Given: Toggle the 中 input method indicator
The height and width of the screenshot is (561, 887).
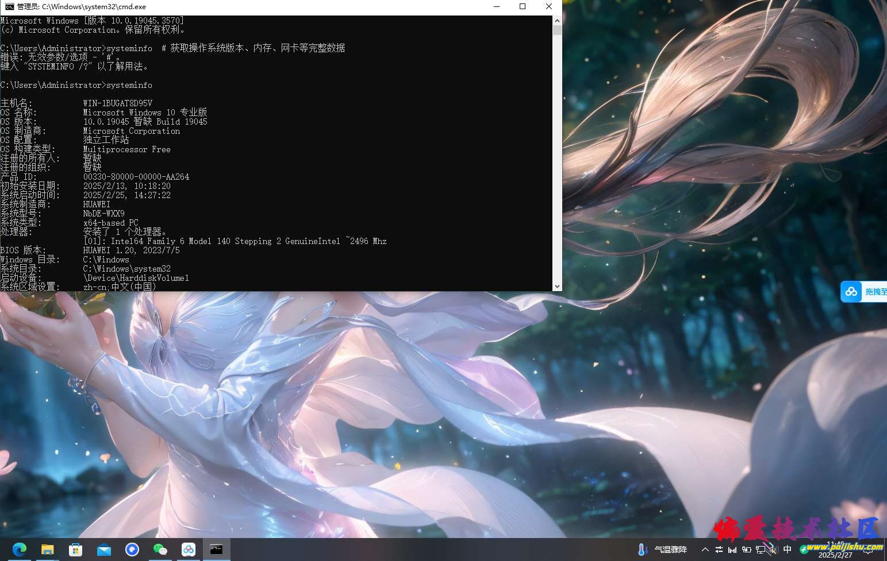Looking at the screenshot, I should coord(788,549).
